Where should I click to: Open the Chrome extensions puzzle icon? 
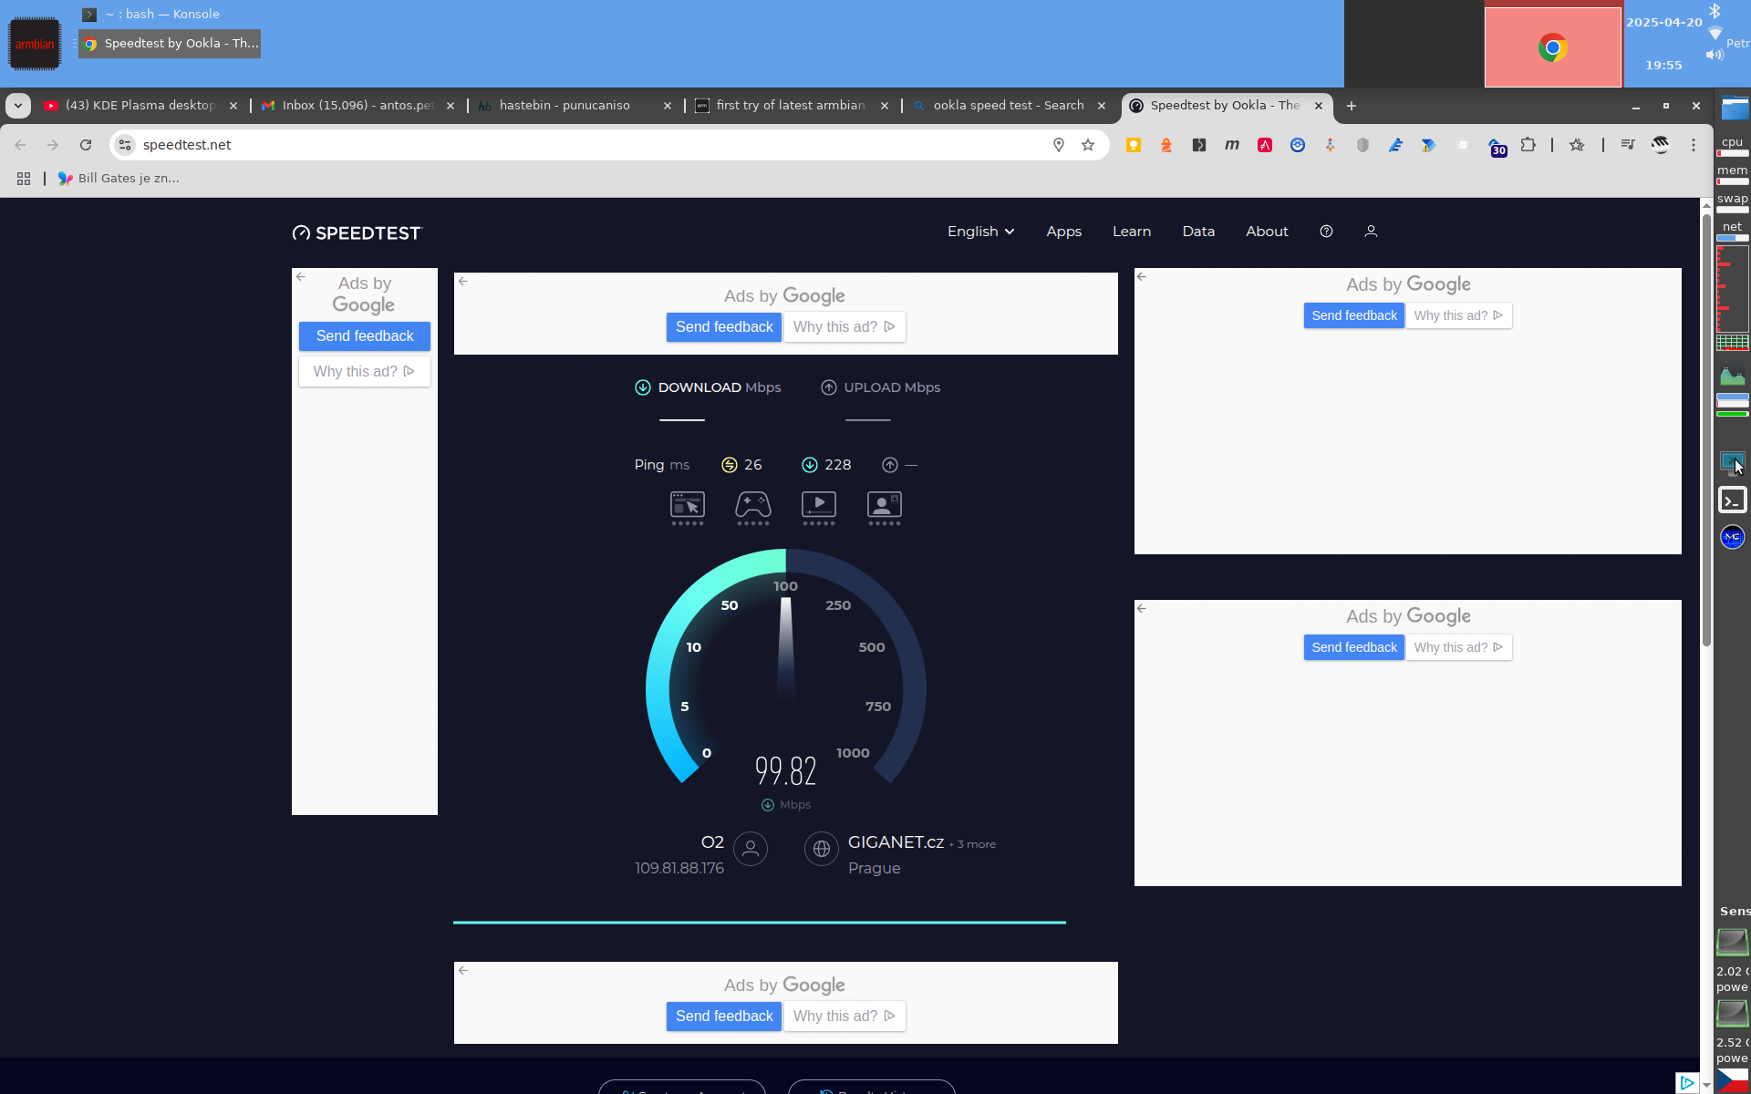coord(1528,145)
